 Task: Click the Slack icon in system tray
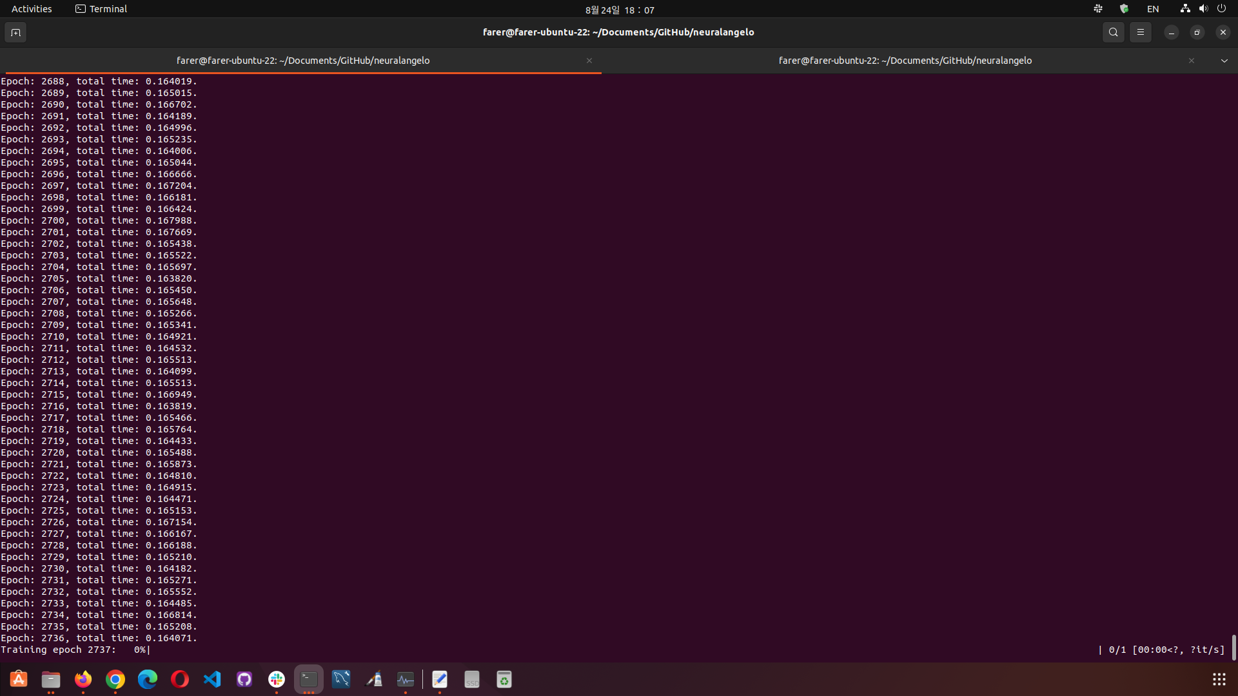pyautogui.click(x=1098, y=8)
